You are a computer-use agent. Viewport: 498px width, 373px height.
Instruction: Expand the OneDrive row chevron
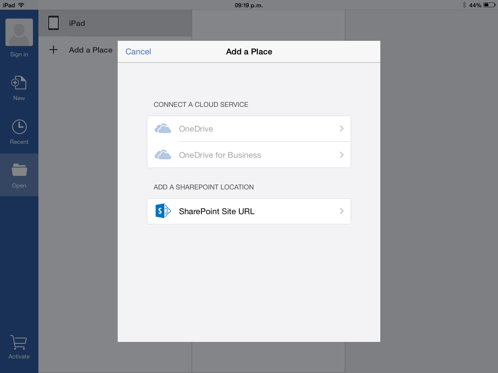tap(342, 128)
